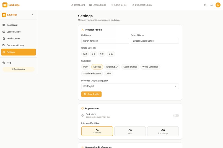Open Dashboard from top navigation
The image size is (223, 148).
pos(78,5)
